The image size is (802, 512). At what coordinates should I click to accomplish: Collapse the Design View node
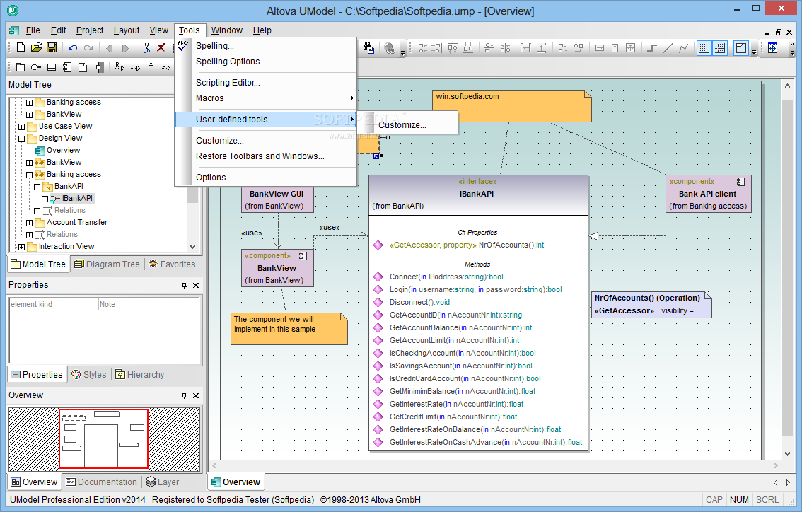click(x=21, y=139)
